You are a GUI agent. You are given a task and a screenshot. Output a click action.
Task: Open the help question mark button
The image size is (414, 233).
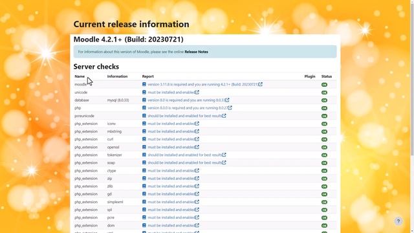click(398, 221)
